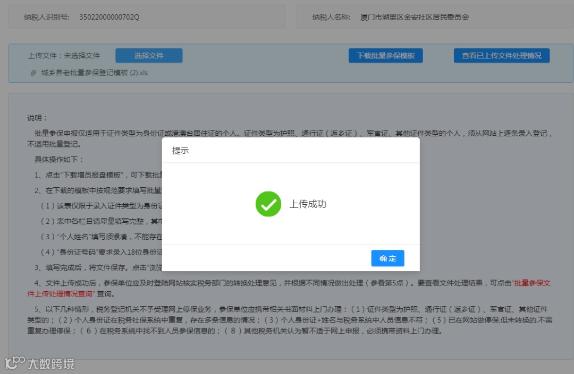
Task: Click the dialog title 提示
Action: pyautogui.click(x=181, y=151)
